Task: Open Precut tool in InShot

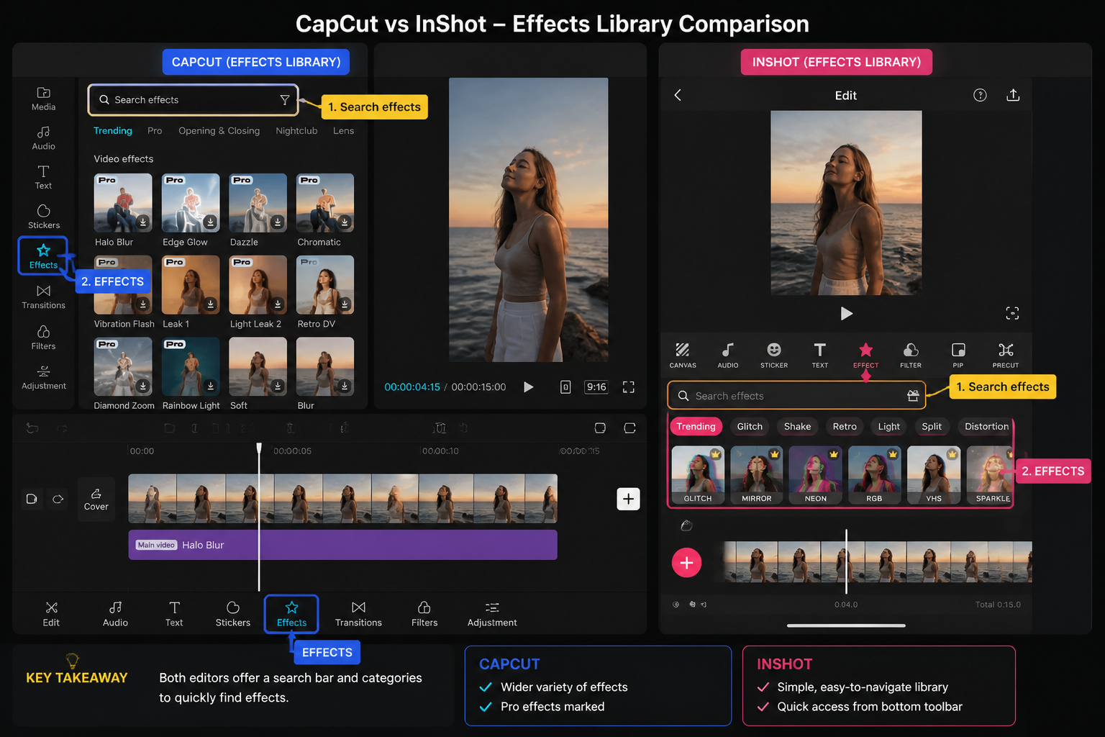Action: point(1006,356)
